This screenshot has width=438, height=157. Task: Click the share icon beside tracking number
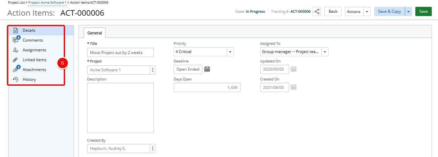tap(317, 11)
